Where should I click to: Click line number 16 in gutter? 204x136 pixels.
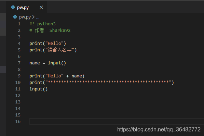[x=18, y=122]
